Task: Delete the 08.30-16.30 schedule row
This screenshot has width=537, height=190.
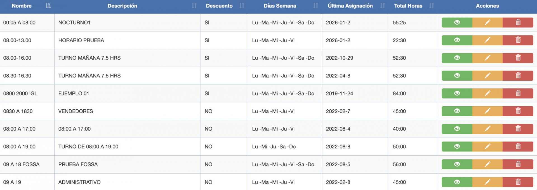Action: tap(518, 76)
